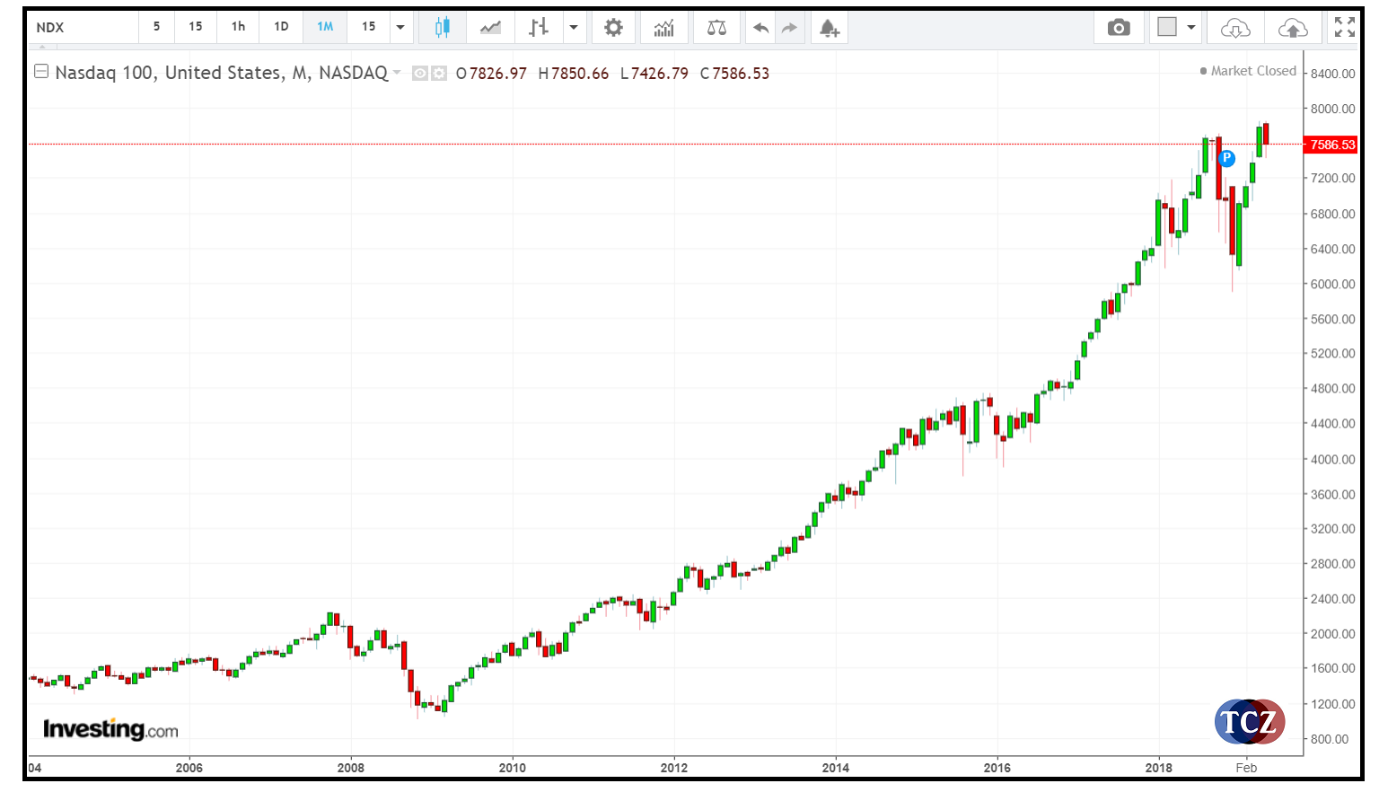Switch to the 1h timeframe
Image resolution: width=1379 pixels, height=801 pixels.
[238, 27]
